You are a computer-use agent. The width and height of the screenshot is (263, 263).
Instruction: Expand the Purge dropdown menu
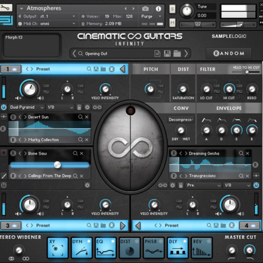coord(151,16)
